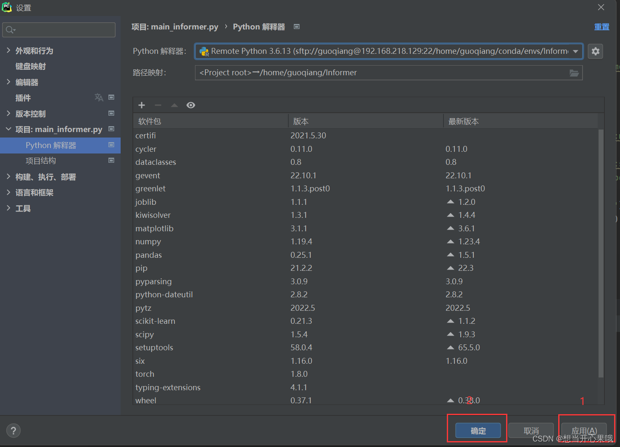Screen dimensions: 620x447
Task: Click upgrade arrow for pandas 1.5.1
Action: pos(451,255)
